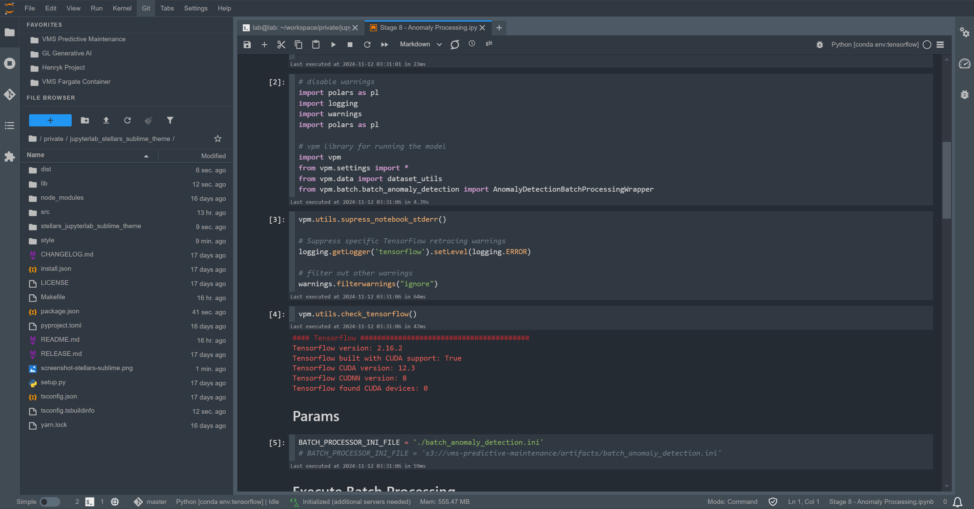The height and width of the screenshot is (509, 974).
Task: Run the current cell
Action: click(x=333, y=44)
